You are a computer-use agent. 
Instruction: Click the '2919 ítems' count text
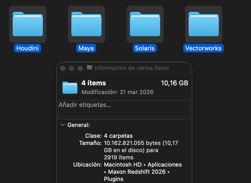tap(119, 157)
